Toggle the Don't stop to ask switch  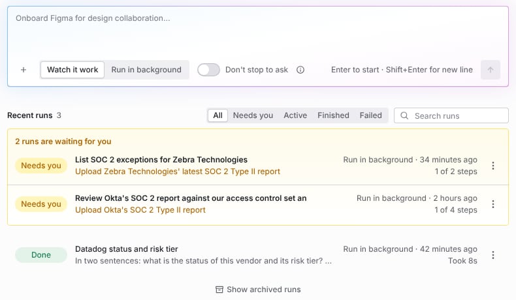click(208, 70)
